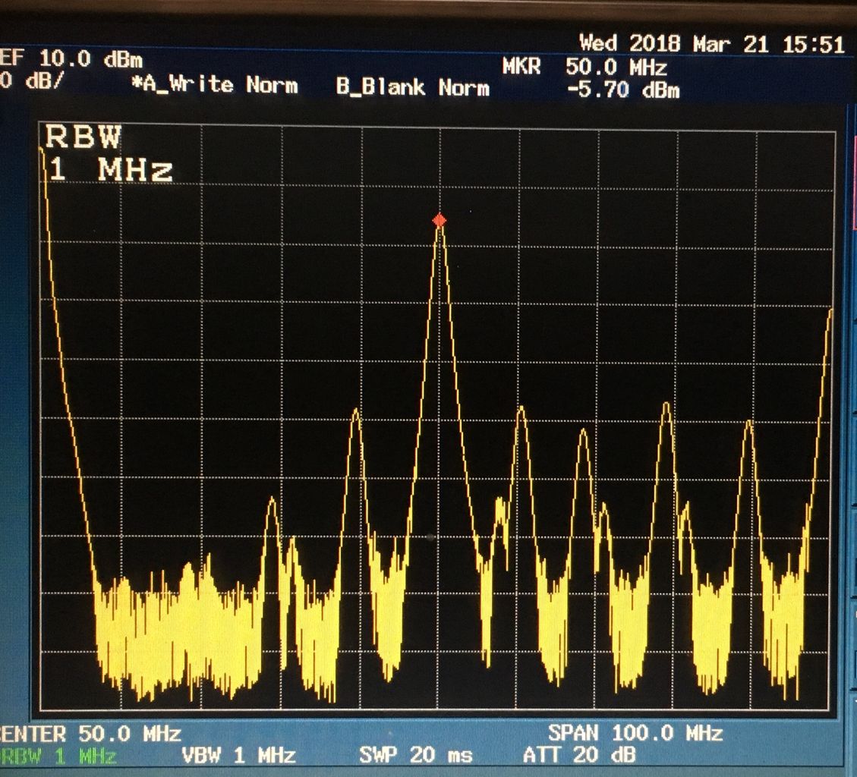Select 'SPAN 100.0 MHz' readout
The height and width of the screenshot is (777, 857).
point(635,732)
